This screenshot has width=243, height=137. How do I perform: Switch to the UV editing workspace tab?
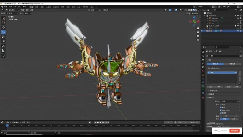point(48,7)
